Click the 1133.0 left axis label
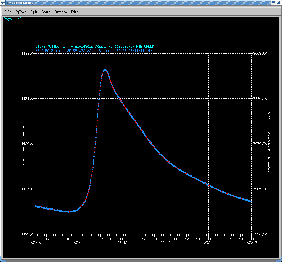 (27, 54)
